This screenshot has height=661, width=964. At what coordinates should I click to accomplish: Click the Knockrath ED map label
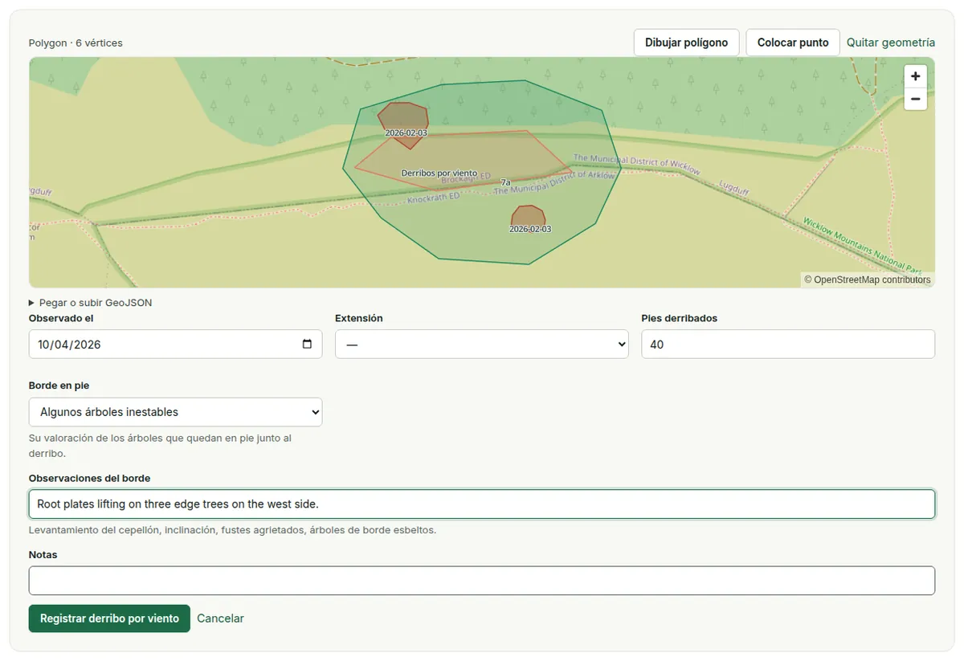(434, 198)
